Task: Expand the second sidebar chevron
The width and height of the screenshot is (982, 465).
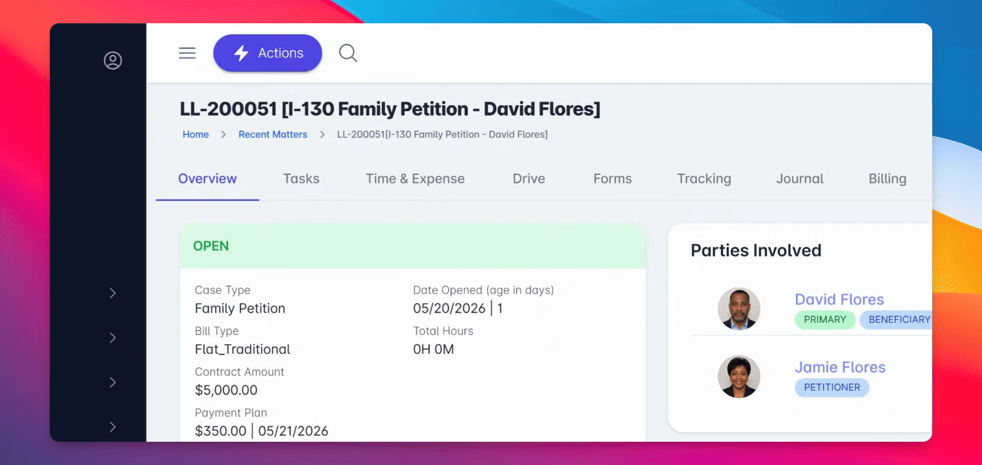Action: (113, 338)
